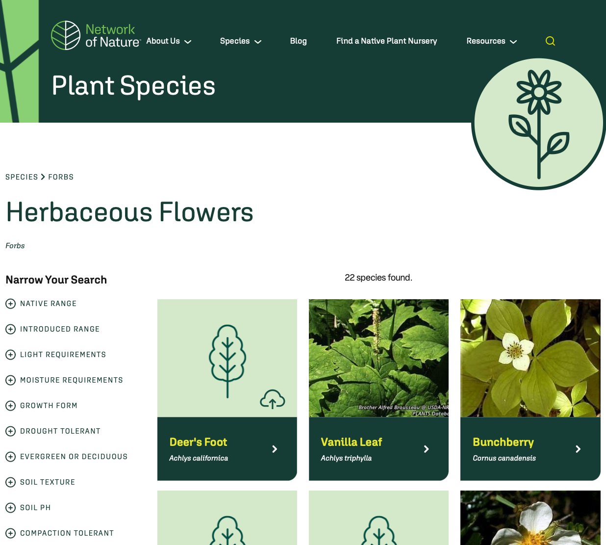Open the Species dropdown menu

[240, 41]
